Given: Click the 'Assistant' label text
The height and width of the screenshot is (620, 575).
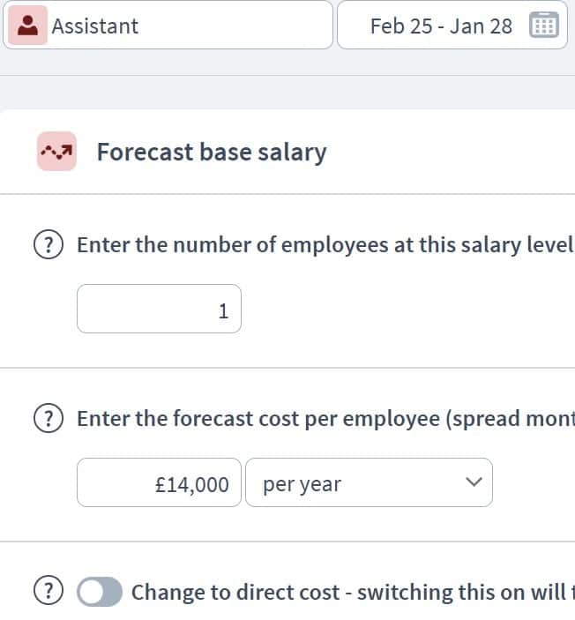Looking at the screenshot, I should (95, 26).
